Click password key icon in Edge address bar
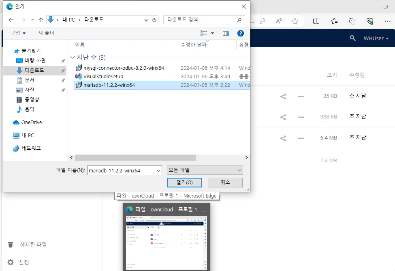The width and height of the screenshot is (395, 271). pos(263,21)
